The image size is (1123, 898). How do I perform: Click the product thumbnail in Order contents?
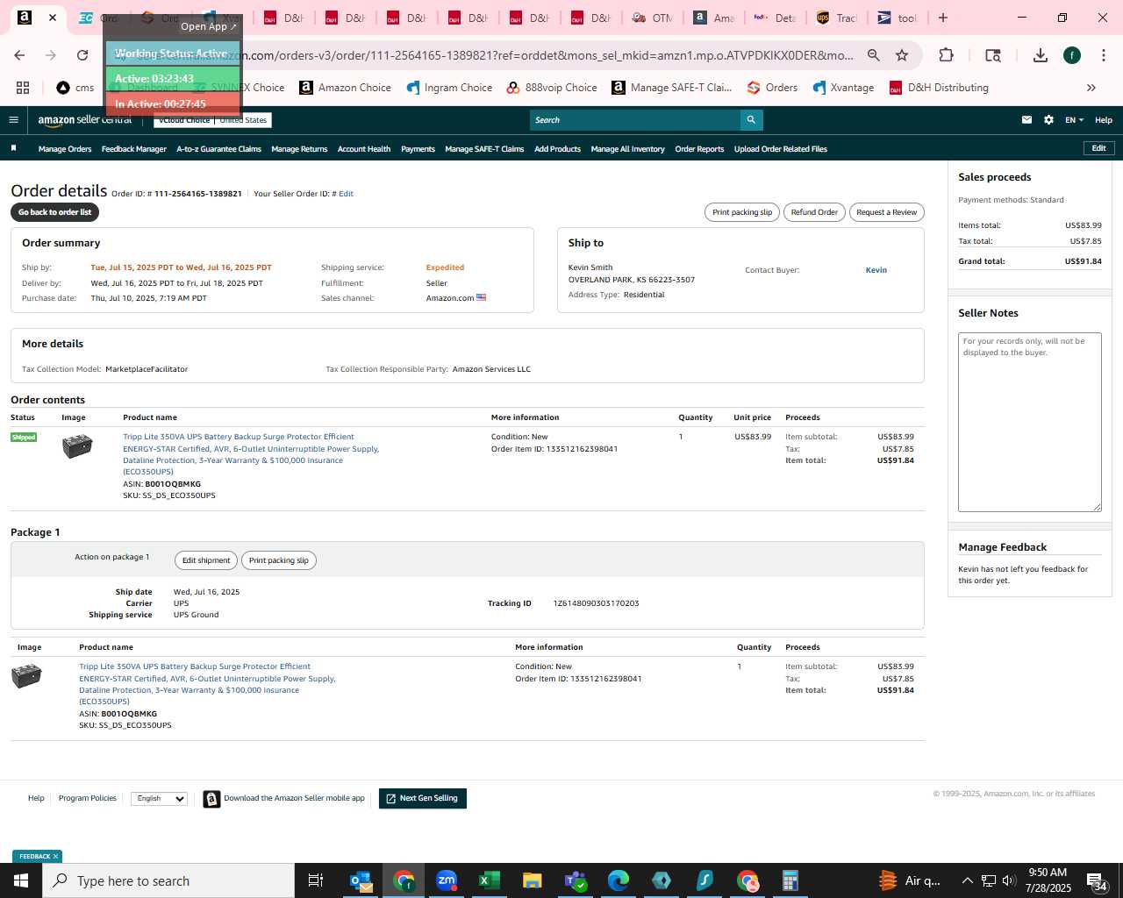pyautogui.click(x=77, y=446)
